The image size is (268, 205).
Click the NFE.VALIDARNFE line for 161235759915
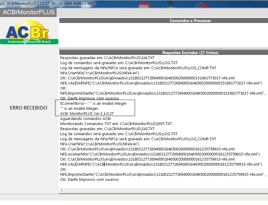(x=161, y=164)
